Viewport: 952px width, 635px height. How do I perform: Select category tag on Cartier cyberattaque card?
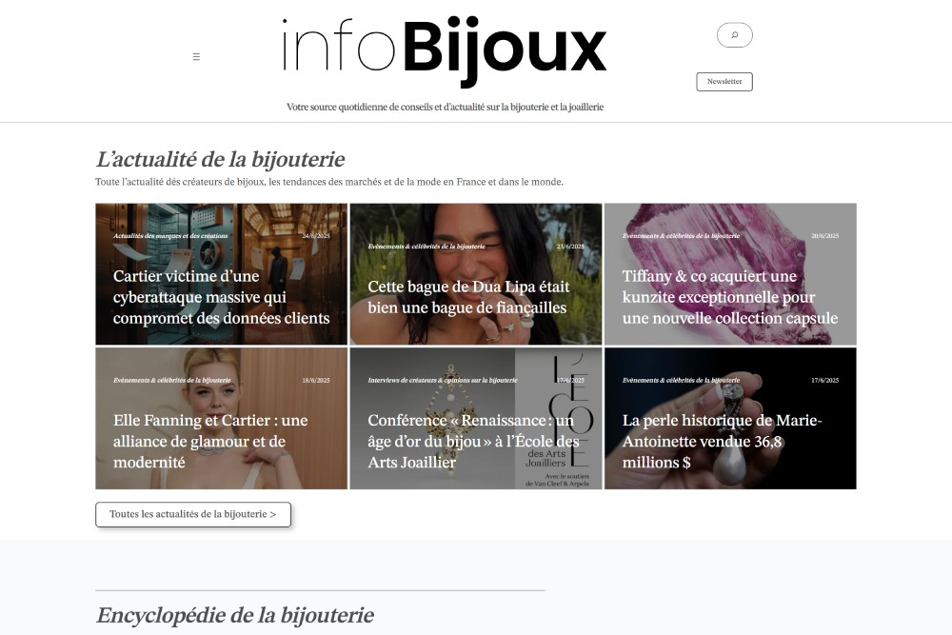(x=170, y=235)
